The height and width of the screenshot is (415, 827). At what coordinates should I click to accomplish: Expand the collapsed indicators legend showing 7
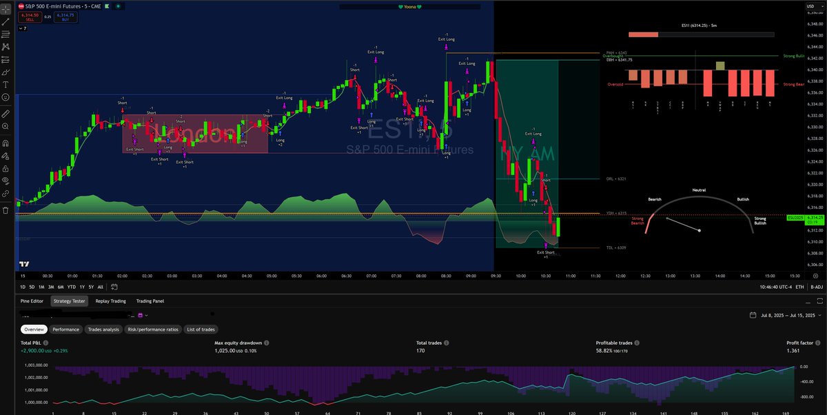(23, 28)
